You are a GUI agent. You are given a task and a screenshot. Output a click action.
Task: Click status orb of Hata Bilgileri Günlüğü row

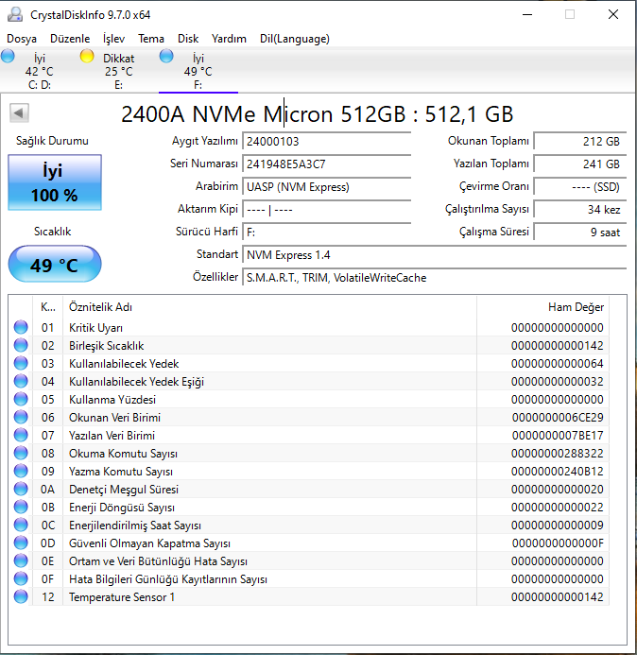click(21, 578)
